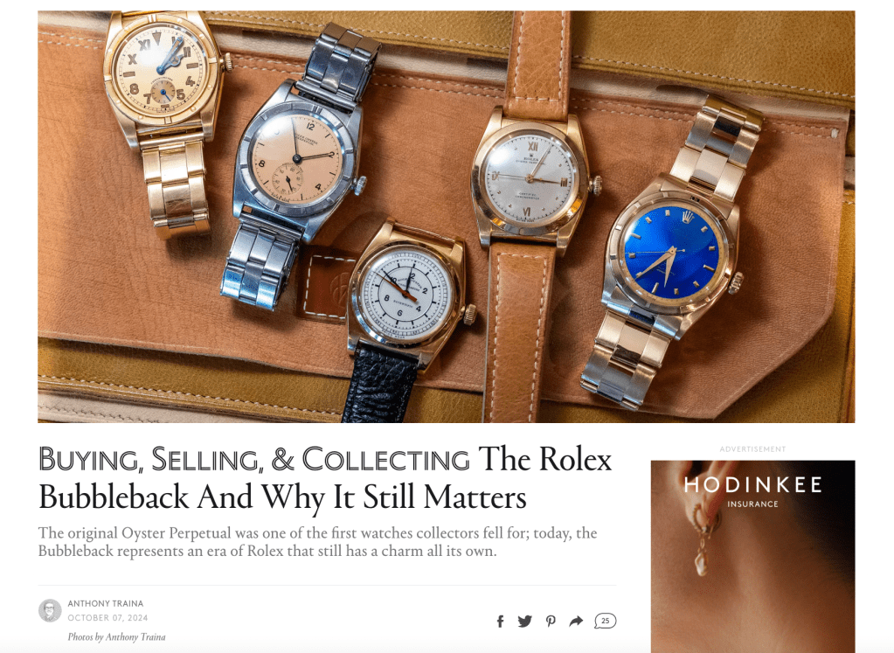Open the Anthony Traina author name link
This screenshot has width=894, height=653.
coord(106,603)
